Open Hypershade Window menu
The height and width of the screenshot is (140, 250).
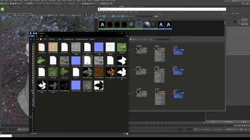[x=125, y=12]
